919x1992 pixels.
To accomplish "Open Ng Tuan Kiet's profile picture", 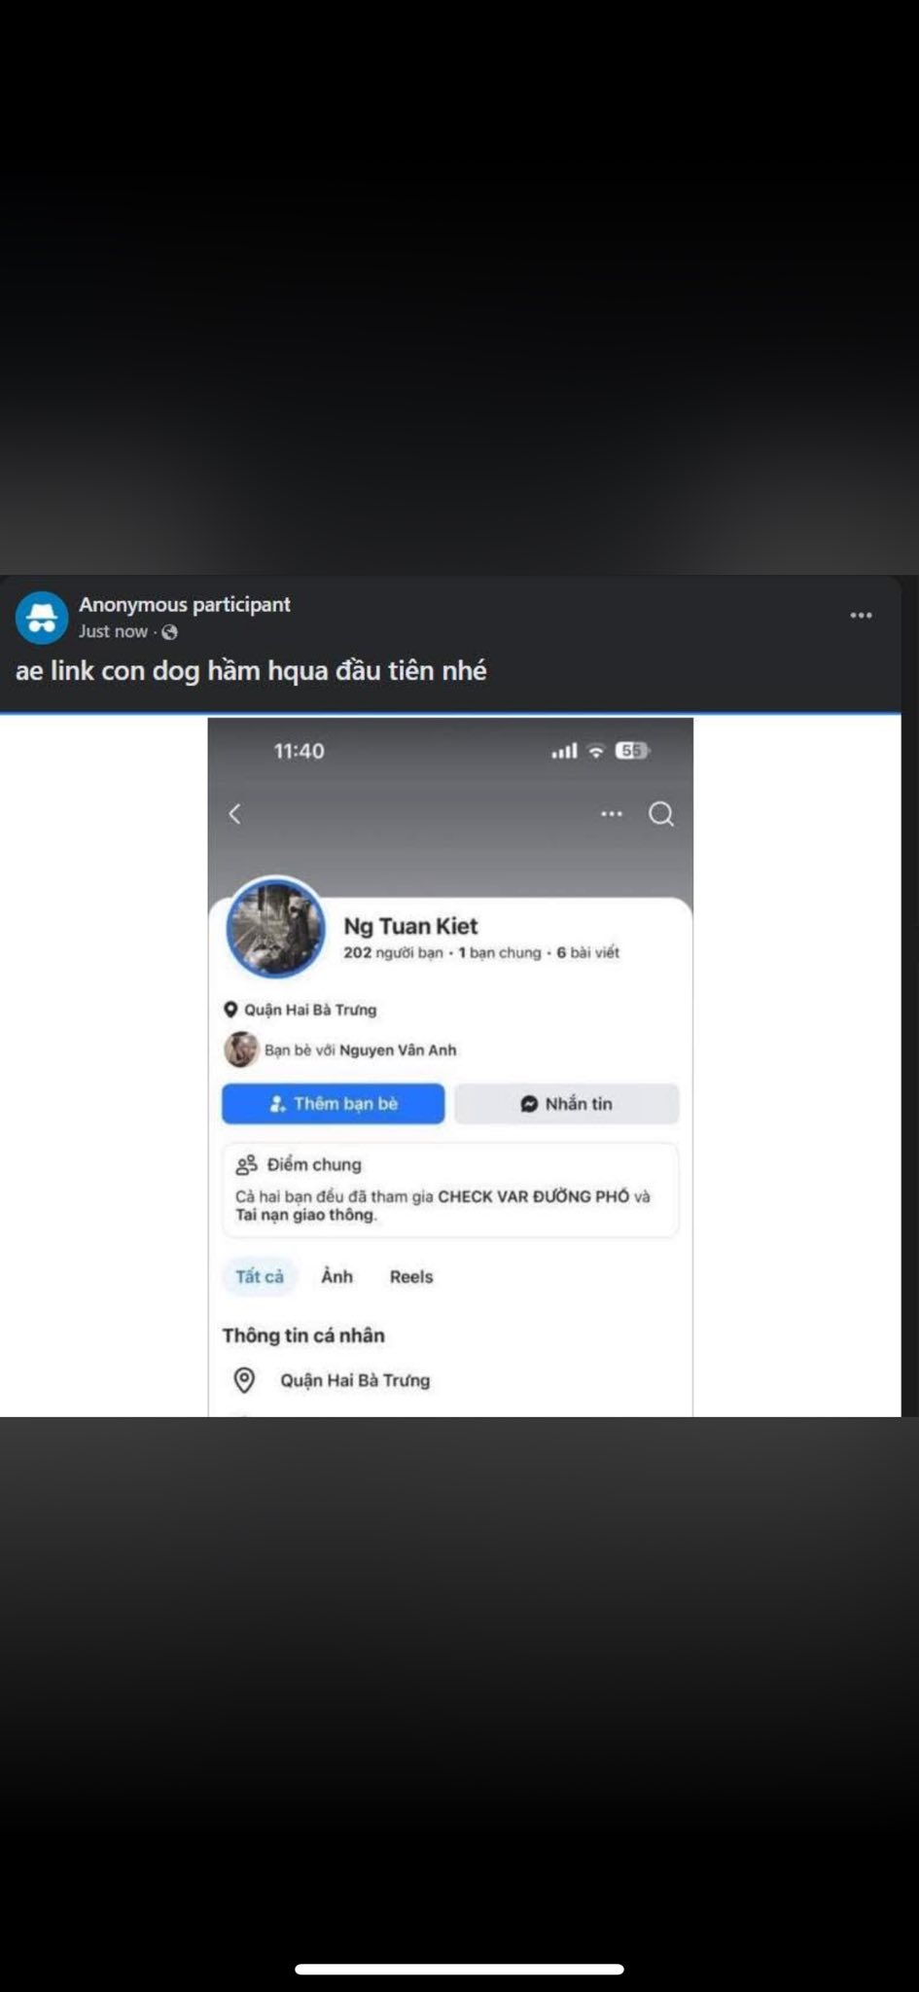I will tap(276, 928).
